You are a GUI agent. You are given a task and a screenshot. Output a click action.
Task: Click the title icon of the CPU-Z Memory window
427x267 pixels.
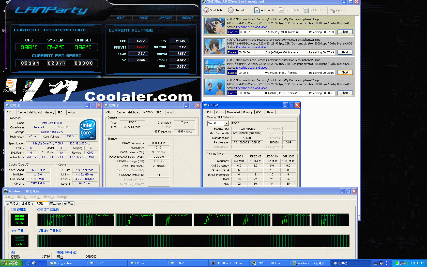pyautogui.click(x=106, y=105)
